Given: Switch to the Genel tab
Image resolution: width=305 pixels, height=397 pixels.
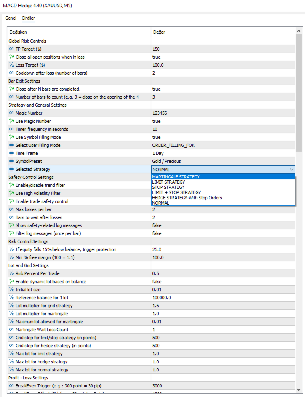Looking at the screenshot, I should coord(11,18).
